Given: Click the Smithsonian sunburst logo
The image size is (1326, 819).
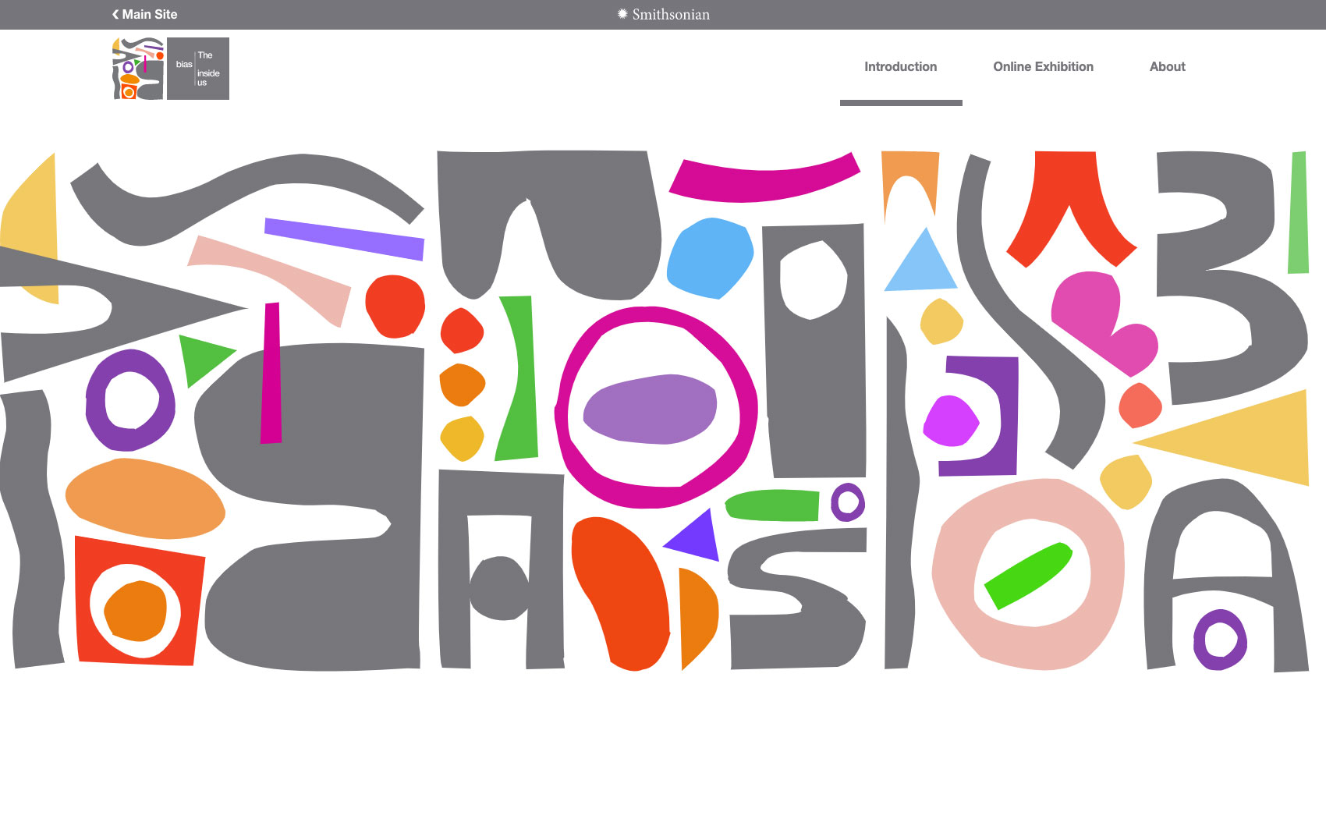Looking at the screenshot, I should (x=622, y=14).
